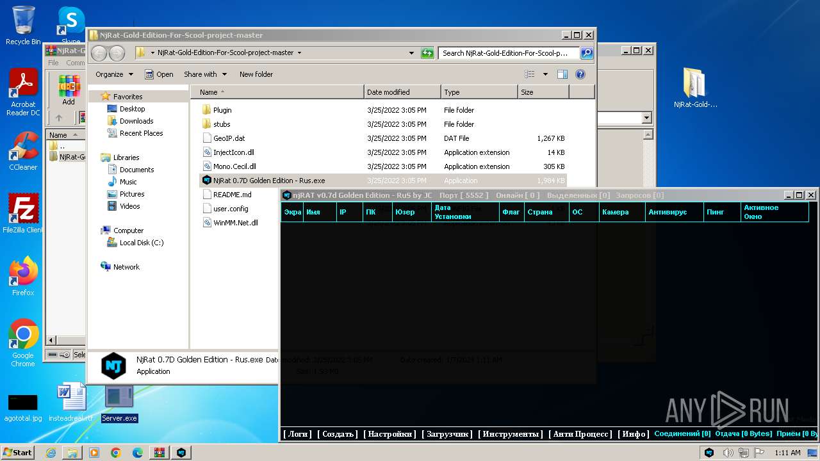Select Network in the navigation pane
Screen dimensions: 820x461
pyautogui.click(x=126, y=267)
